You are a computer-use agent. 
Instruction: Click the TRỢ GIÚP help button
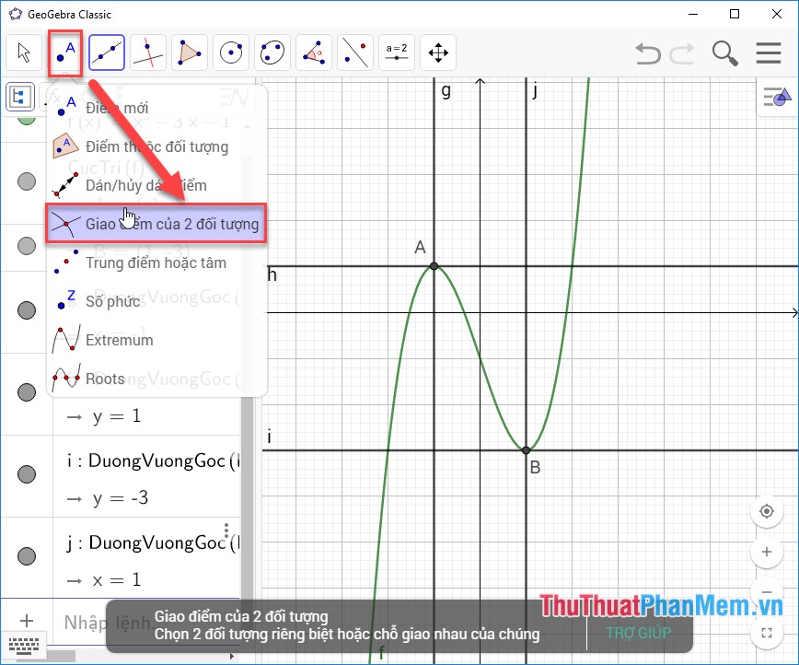(x=640, y=633)
